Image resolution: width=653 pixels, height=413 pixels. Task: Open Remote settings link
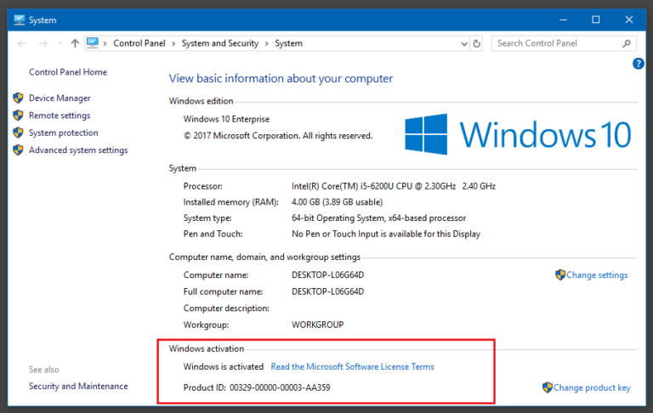point(60,116)
